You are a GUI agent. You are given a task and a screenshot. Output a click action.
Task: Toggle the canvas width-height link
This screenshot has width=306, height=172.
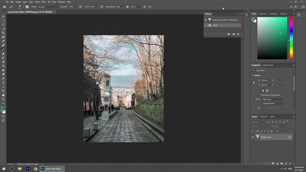[x=254, y=83]
